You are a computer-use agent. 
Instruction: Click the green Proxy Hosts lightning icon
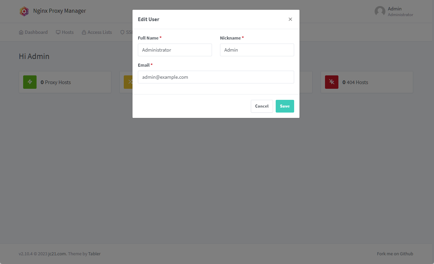[30, 82]
